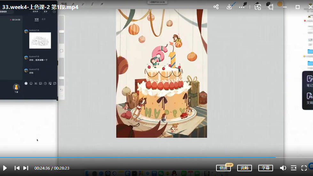Select the 讨论 discussion tab
The image size is (313, 176).
(36, 19)
